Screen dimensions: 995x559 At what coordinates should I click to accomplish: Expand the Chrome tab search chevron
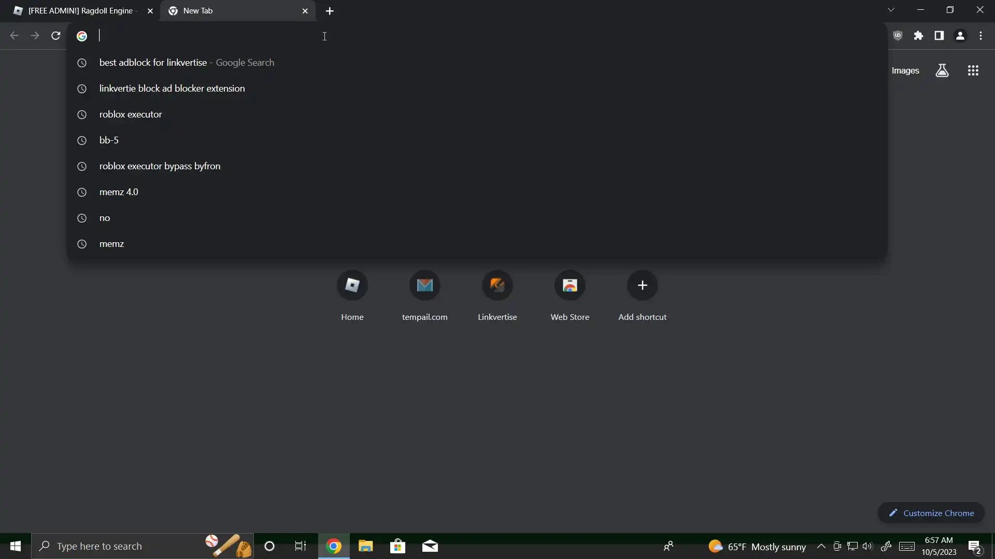point(891,10)
